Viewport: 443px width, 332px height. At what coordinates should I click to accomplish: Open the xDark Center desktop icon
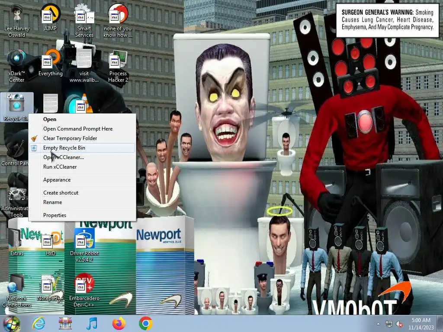tap(17, 66)
